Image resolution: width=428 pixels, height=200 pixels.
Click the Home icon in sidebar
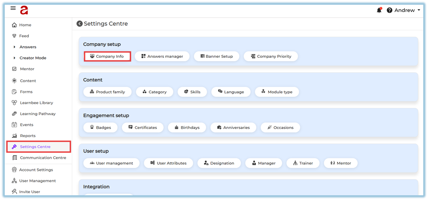pos(15,25)
